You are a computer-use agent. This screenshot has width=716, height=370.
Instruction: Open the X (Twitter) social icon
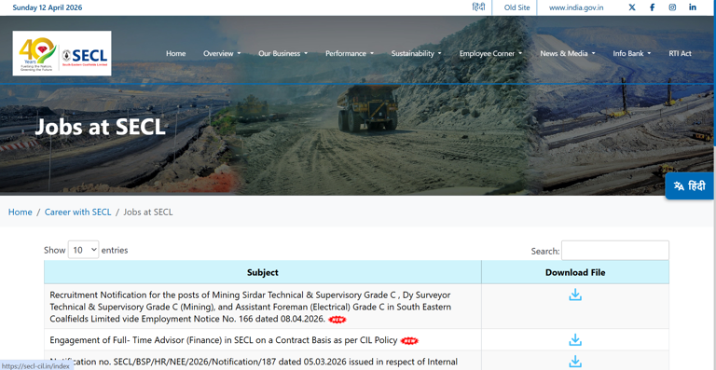pos(632,7)
